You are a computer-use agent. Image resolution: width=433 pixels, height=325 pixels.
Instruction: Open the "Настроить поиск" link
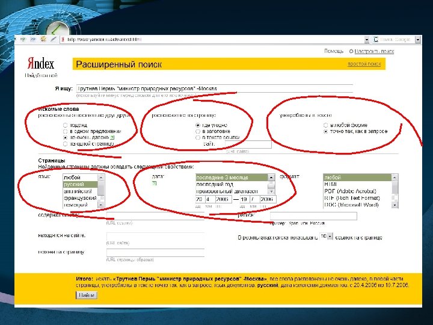click(374, 51)
